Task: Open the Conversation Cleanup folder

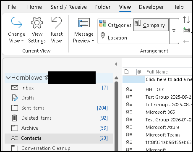Action: 59,148
